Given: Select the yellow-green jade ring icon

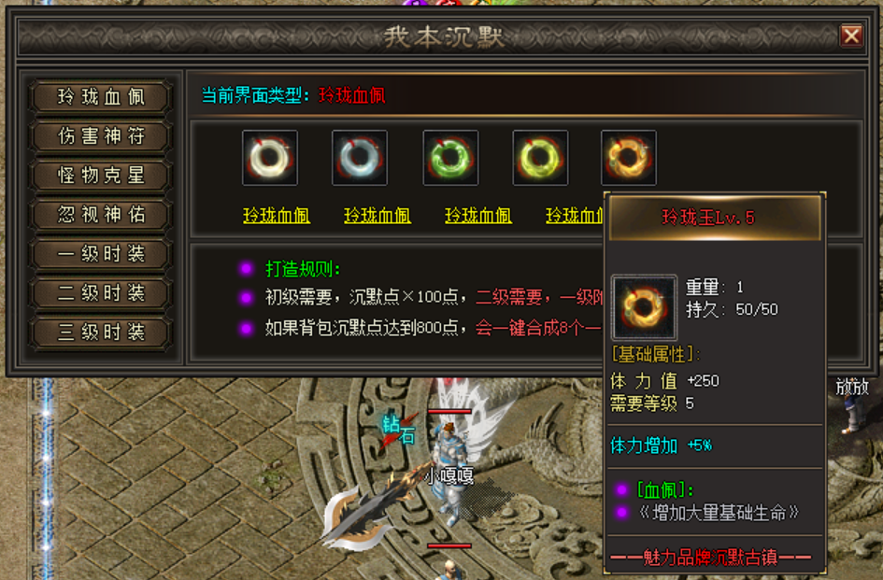Looking at the screenshot, I should coord(540,158).
